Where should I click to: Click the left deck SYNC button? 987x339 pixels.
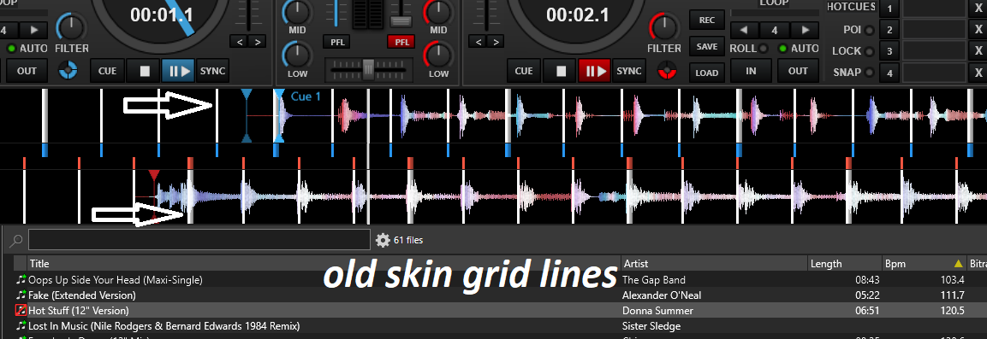pyautogui.click(x=212, y=70)
